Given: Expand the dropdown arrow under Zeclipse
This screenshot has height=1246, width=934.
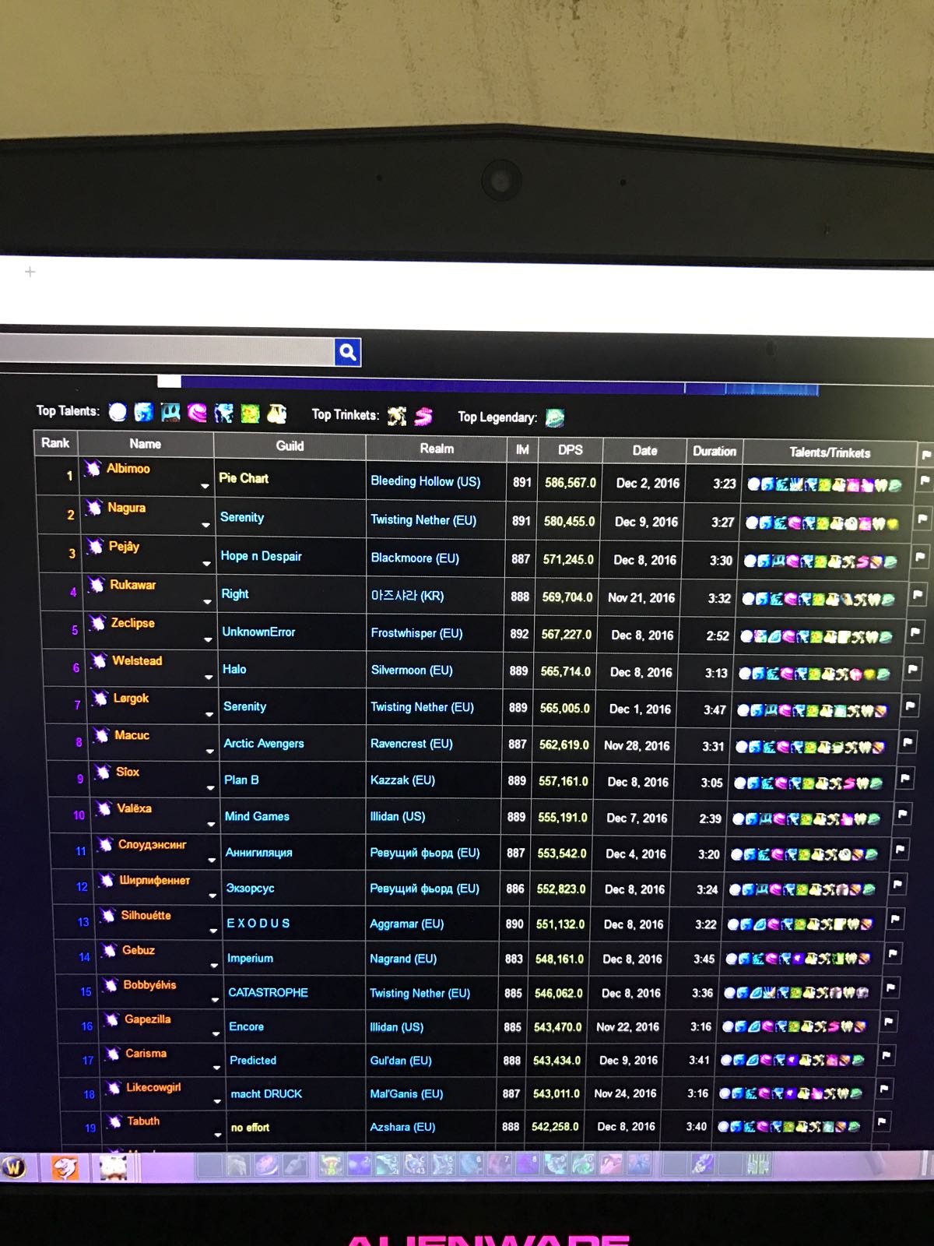Looking at the screenshot, I should 208,639.
